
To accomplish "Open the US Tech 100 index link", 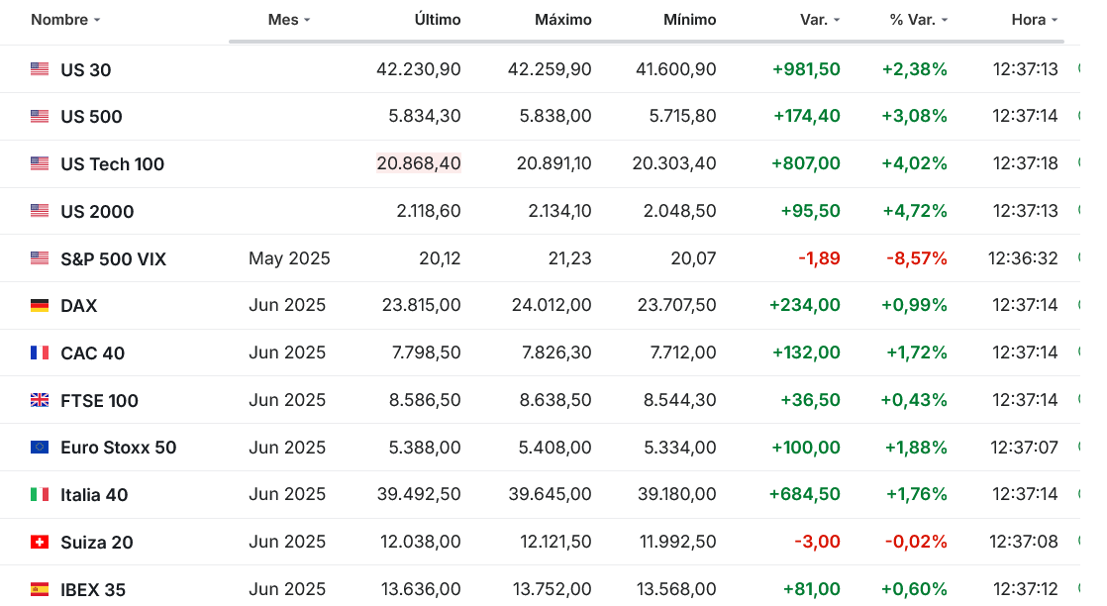I will 112,163.
